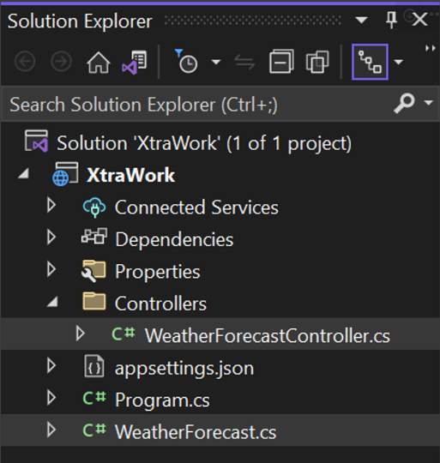Screen dimensions: 440x463
Task: Expand appsettings.json node
Action: point(51,366)
